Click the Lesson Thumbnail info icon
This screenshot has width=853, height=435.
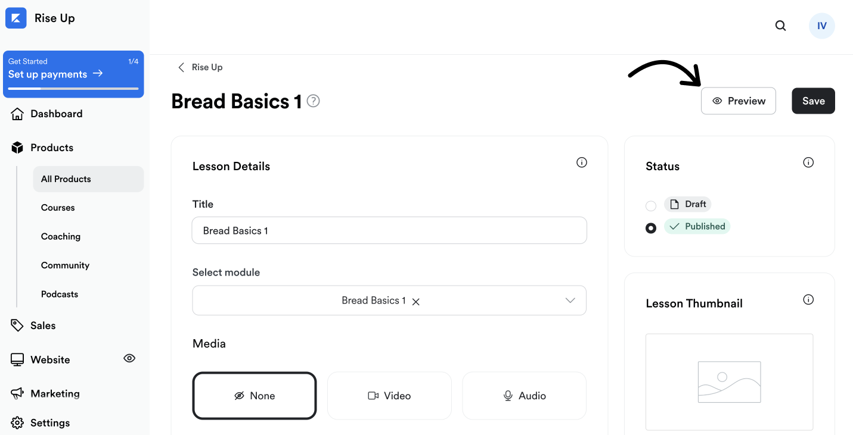tap(808, 299)
